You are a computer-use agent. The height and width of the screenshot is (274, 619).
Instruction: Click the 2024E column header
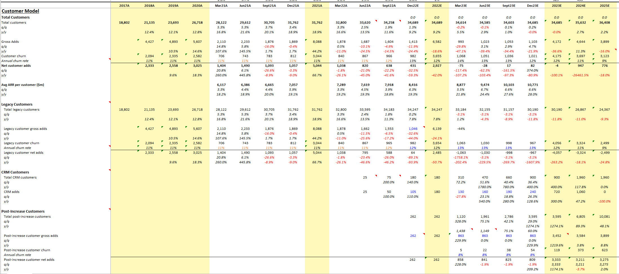tap(581, 6)
